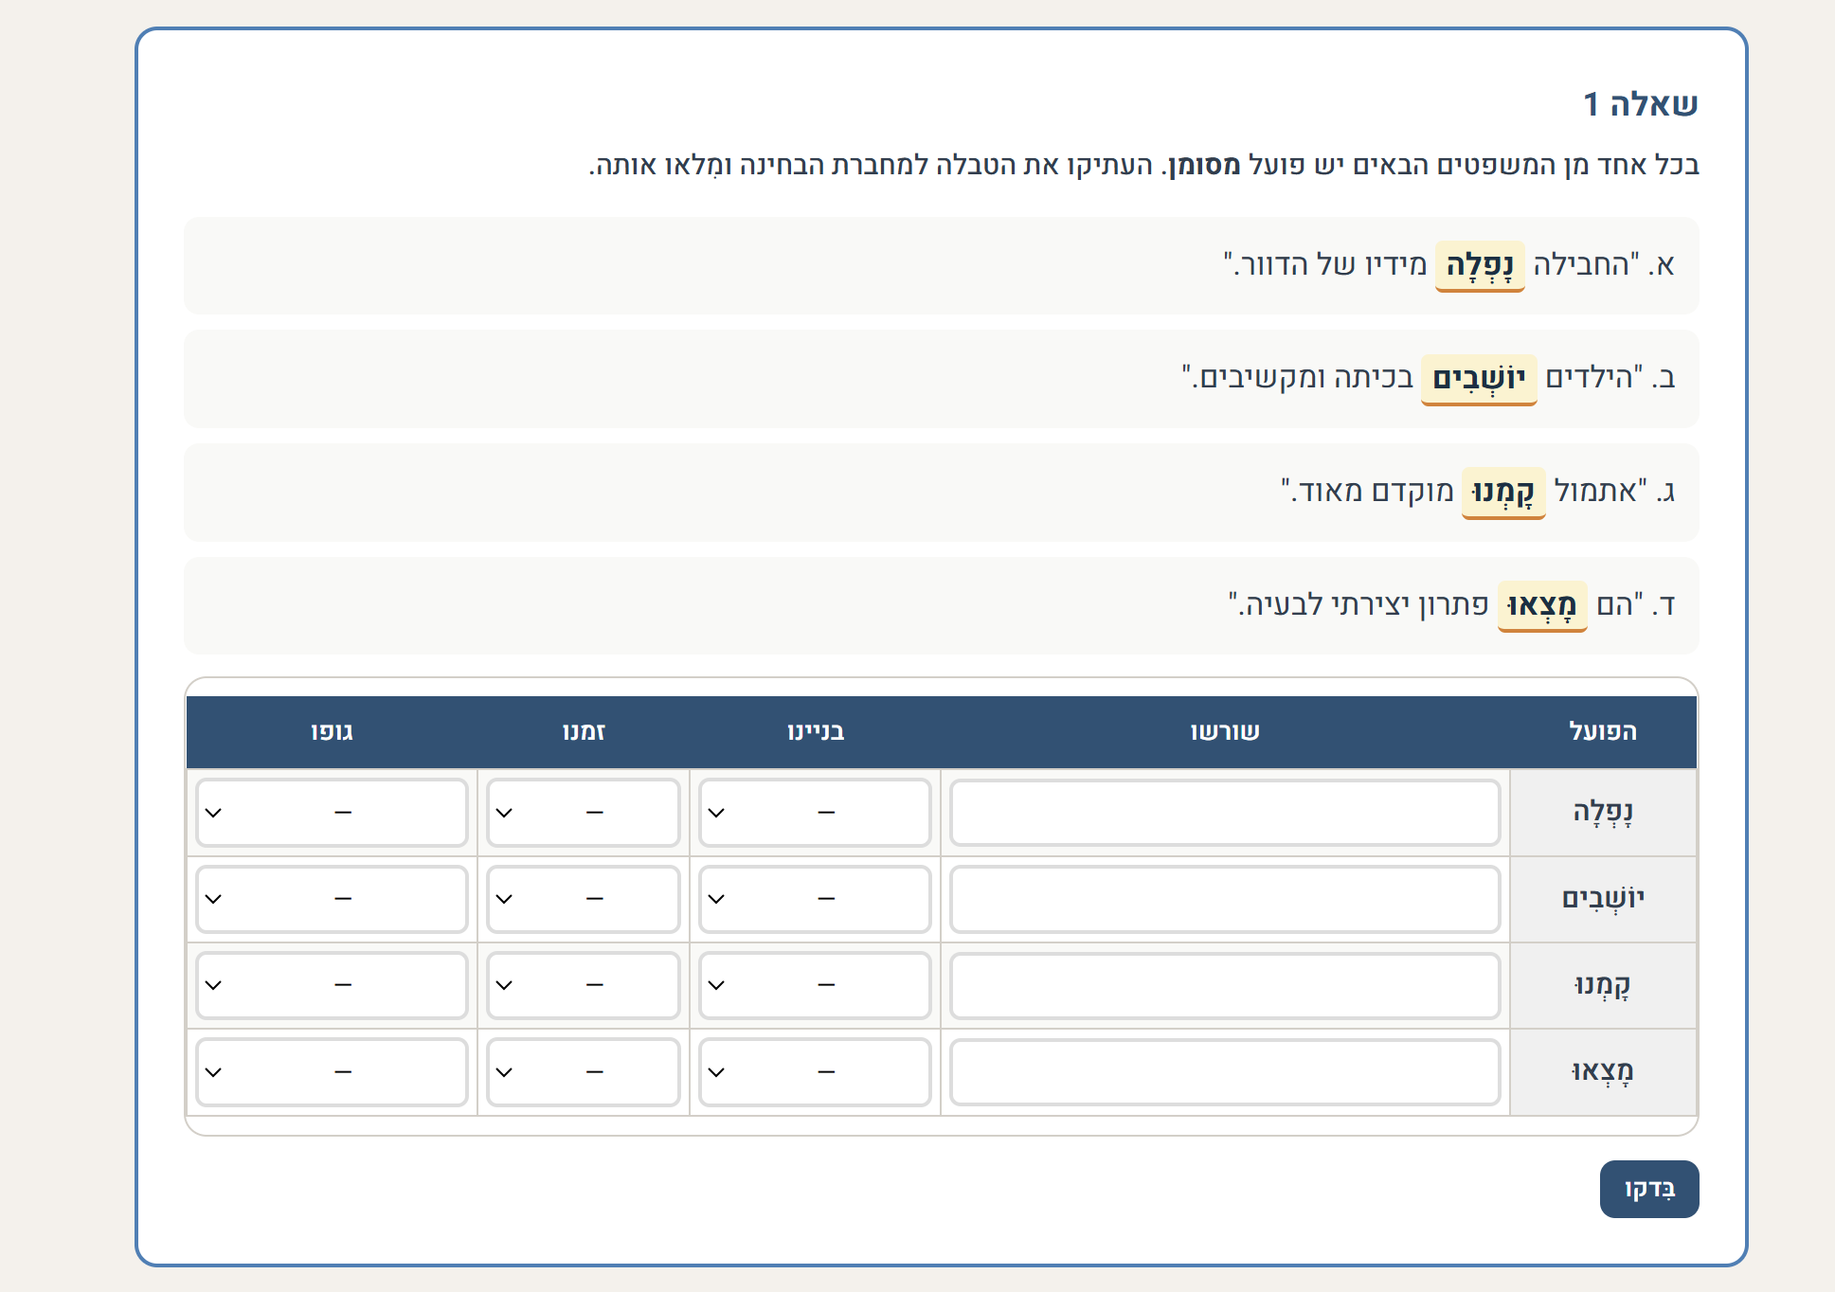Click the הפועל column header

(x=1603, y=731)
